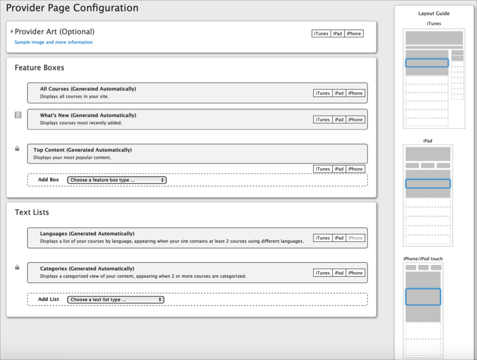
Task: Open Choose a feature box type dropdown
Action: coord(117,180)
